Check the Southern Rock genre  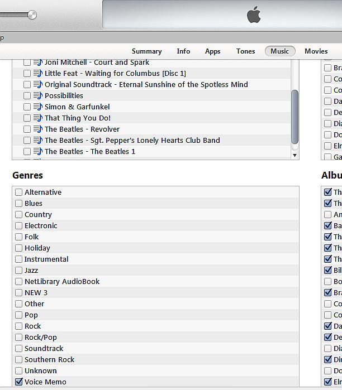click(18, 360)
